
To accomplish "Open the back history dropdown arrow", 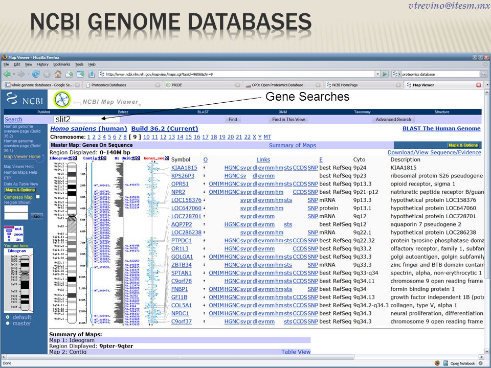I will pyautogui.click(x=14, y=75).
